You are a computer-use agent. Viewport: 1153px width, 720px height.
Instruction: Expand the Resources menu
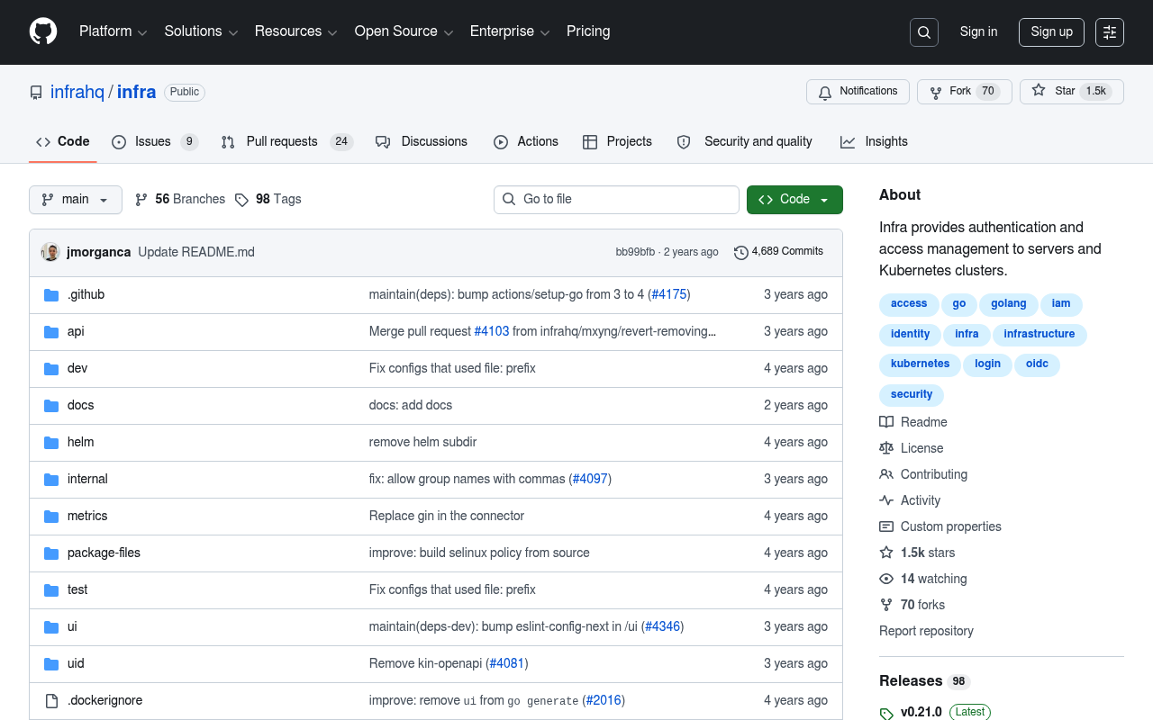pos(295,31)
